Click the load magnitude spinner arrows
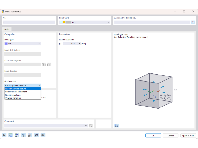Viewport: 198px width, 148px height. pos(77,44)
